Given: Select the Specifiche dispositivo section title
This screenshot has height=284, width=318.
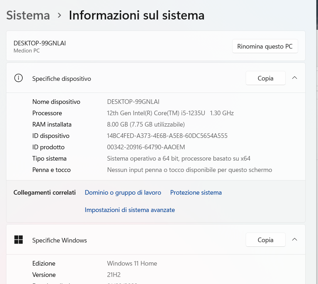Looking at the screenshot, I should pyautogui.click(x=61, y=79).
